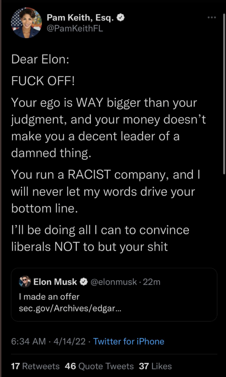Click the "Dear Elon:" tweet text
This screenshot has width=226, height=377.
pyautogui.click(x=40, y=60)
